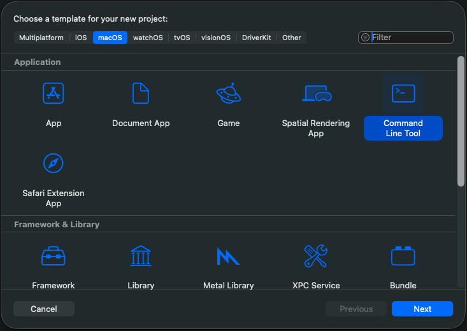The image size is (467, 331).
Task: Open the Other tab
Action: coord(292,38)
